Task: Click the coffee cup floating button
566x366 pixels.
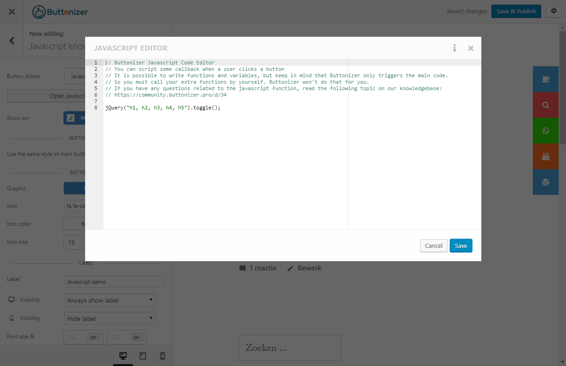Action: pyautogui.click(x=546, y=79)
